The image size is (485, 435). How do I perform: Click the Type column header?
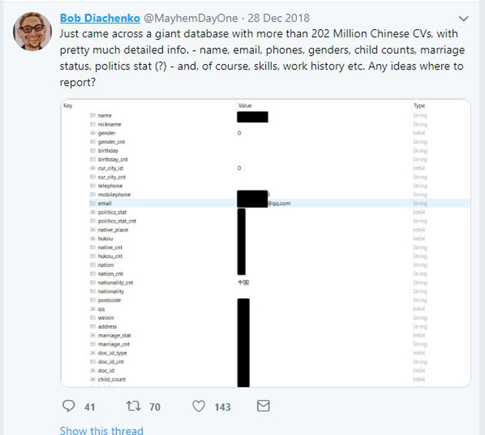pyautogui.click(x=419, y=106)
